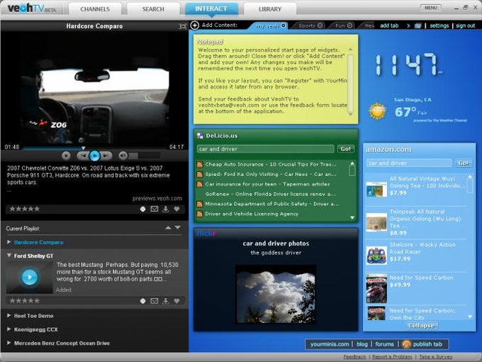The image size is (482, 362).
Task: Expand Mercedes Benz Concept Ocean Drive entry
Action: tap(9, 343)
